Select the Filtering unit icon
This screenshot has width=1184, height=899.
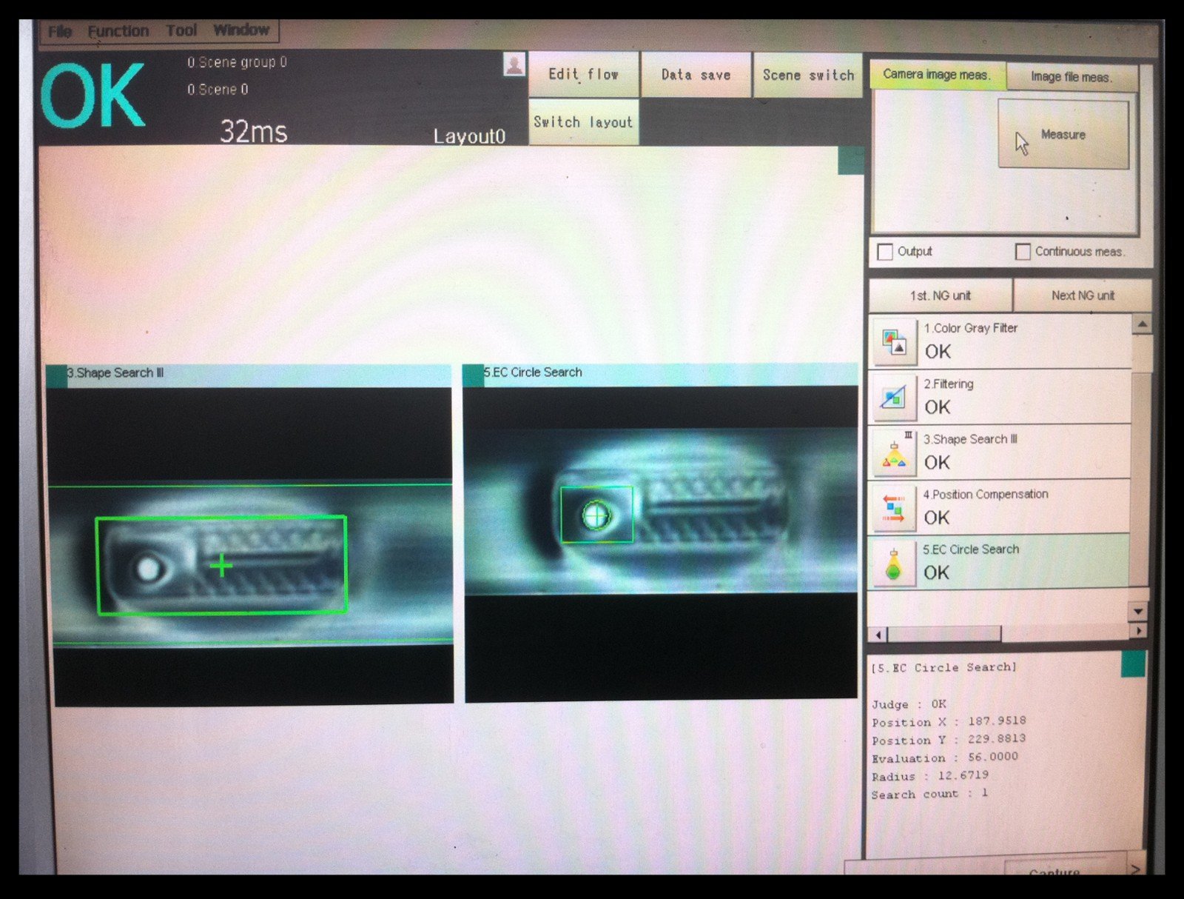point(893,398)
